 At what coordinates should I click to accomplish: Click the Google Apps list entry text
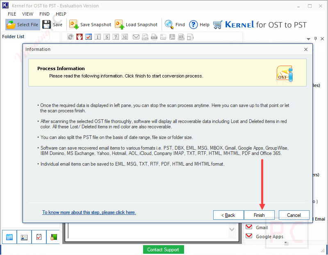click(x=269, y=237)
